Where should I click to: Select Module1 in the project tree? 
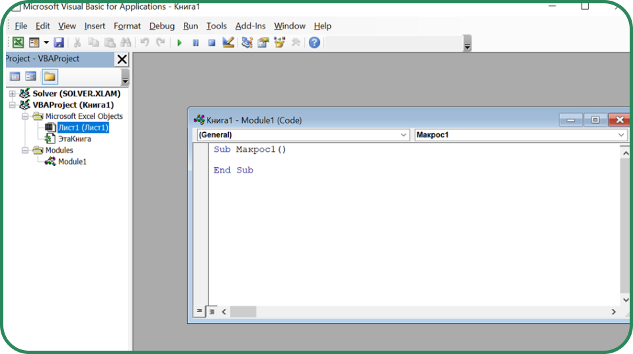pyautogui.click(x=72, y=161)
